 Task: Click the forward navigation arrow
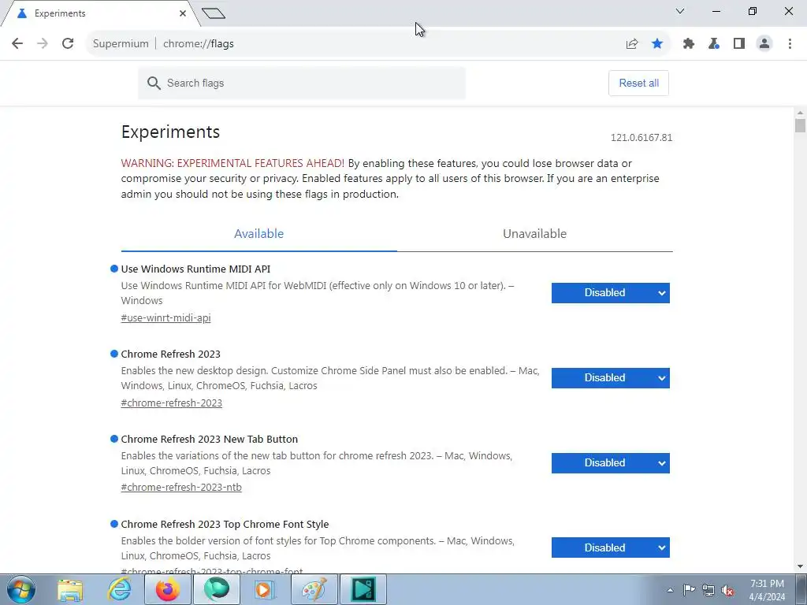[43, 43]
